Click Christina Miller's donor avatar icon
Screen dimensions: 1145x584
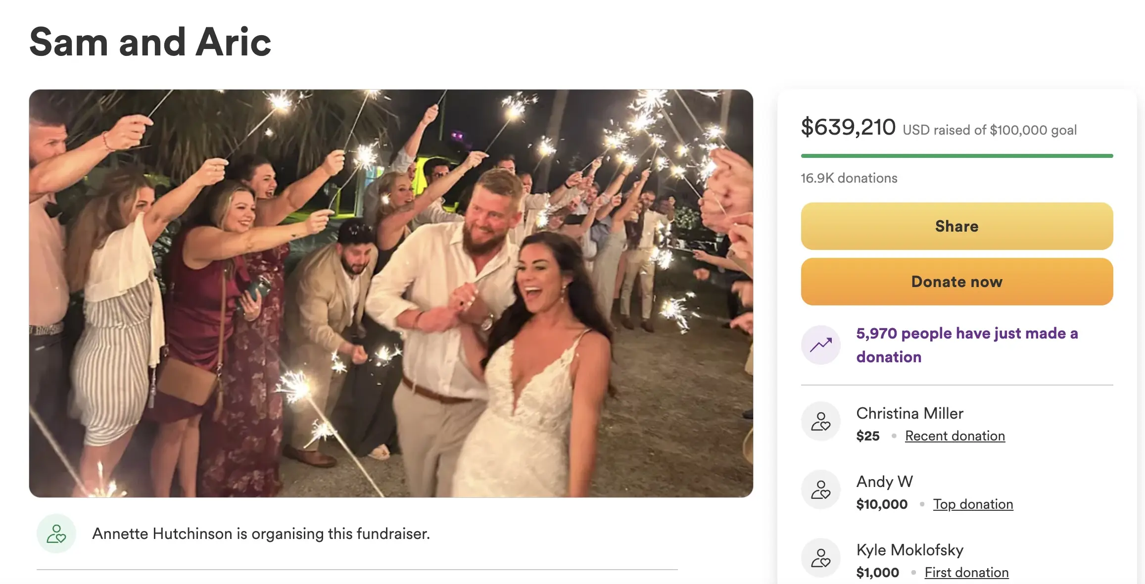pyautogui.click(x=820, y=421)
